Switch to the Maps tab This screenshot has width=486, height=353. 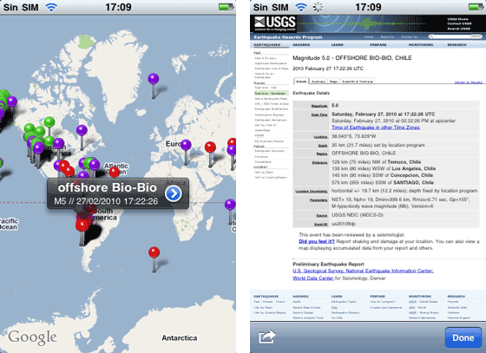[334, 82]
